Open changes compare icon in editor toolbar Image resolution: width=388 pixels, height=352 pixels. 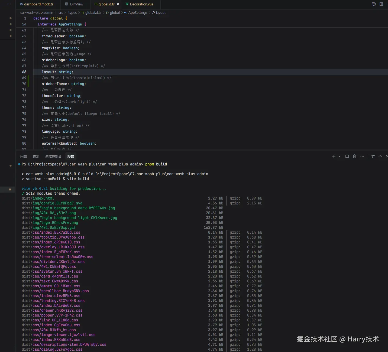pos(374,4)
